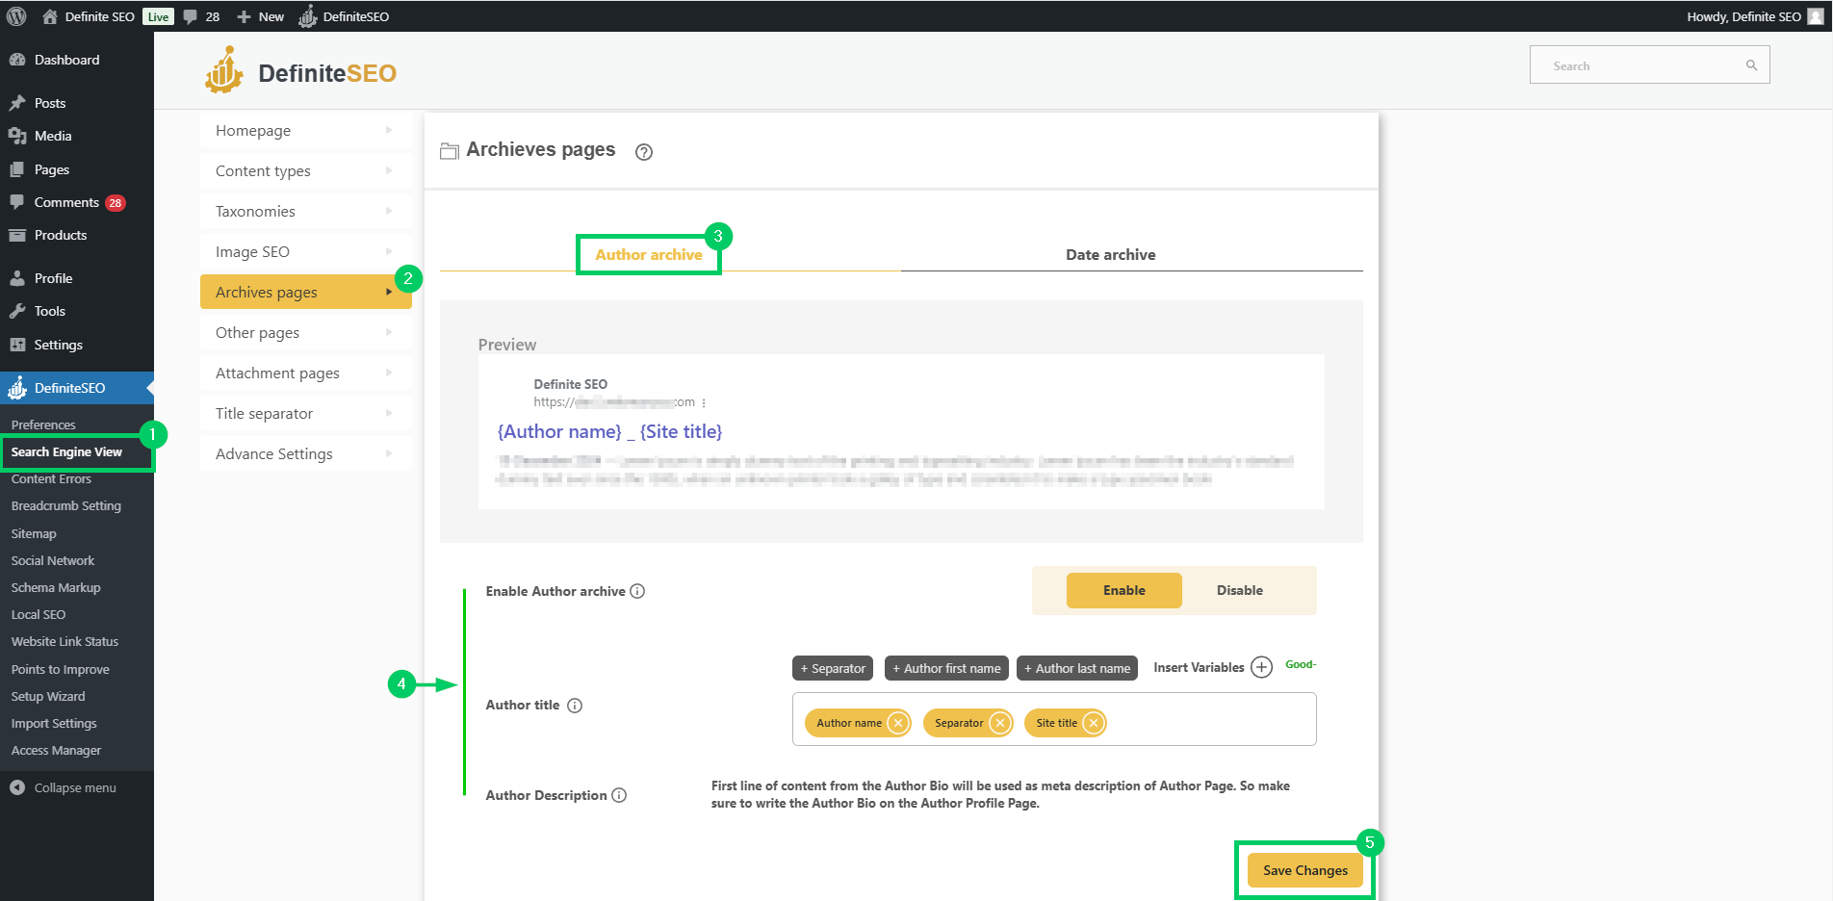Viewport: 1833px width, 901px height.
Task: Click the Collapse menu arrow
Action: click(17, 787)
